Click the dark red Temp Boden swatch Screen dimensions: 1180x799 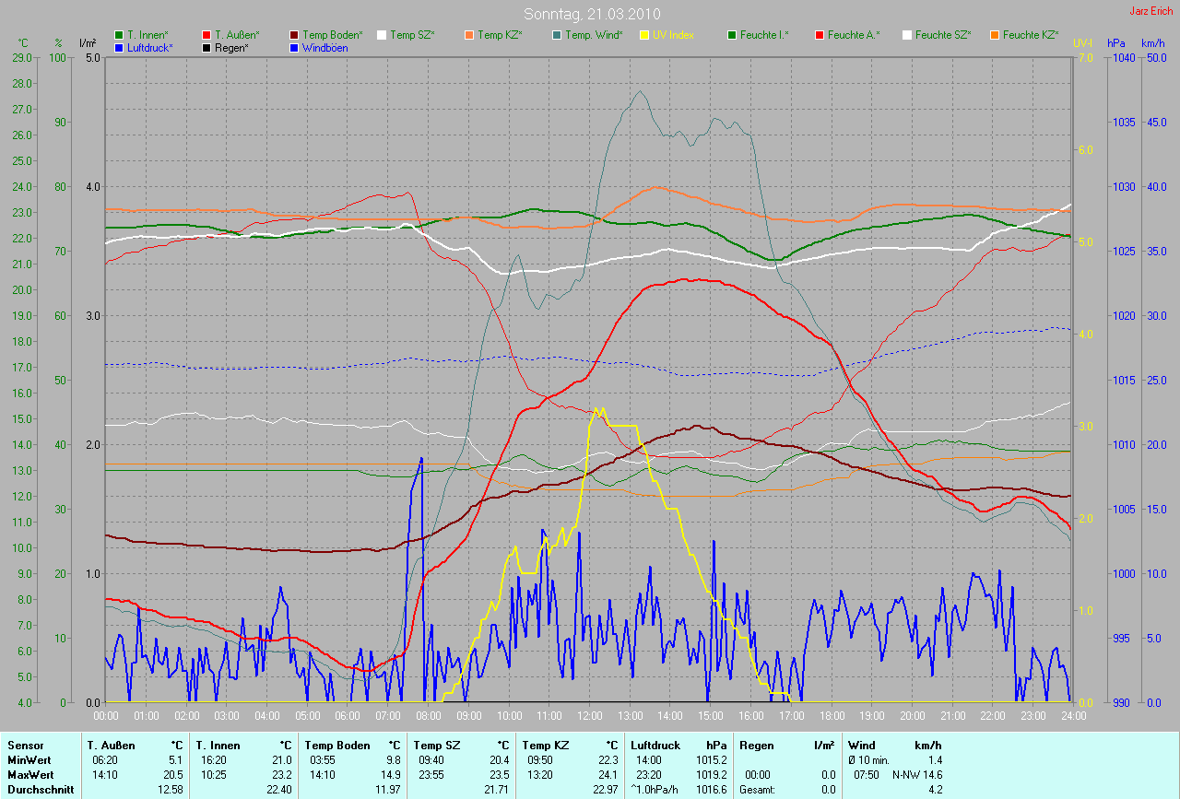294,35
